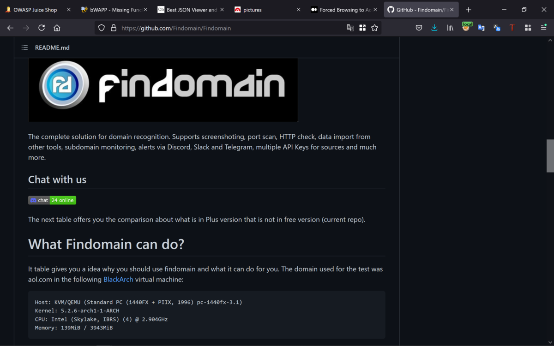Click the Memory: 139MiB / 3943MiB line
This screenshot has height=346, width=554.
[x=74, y=328]
